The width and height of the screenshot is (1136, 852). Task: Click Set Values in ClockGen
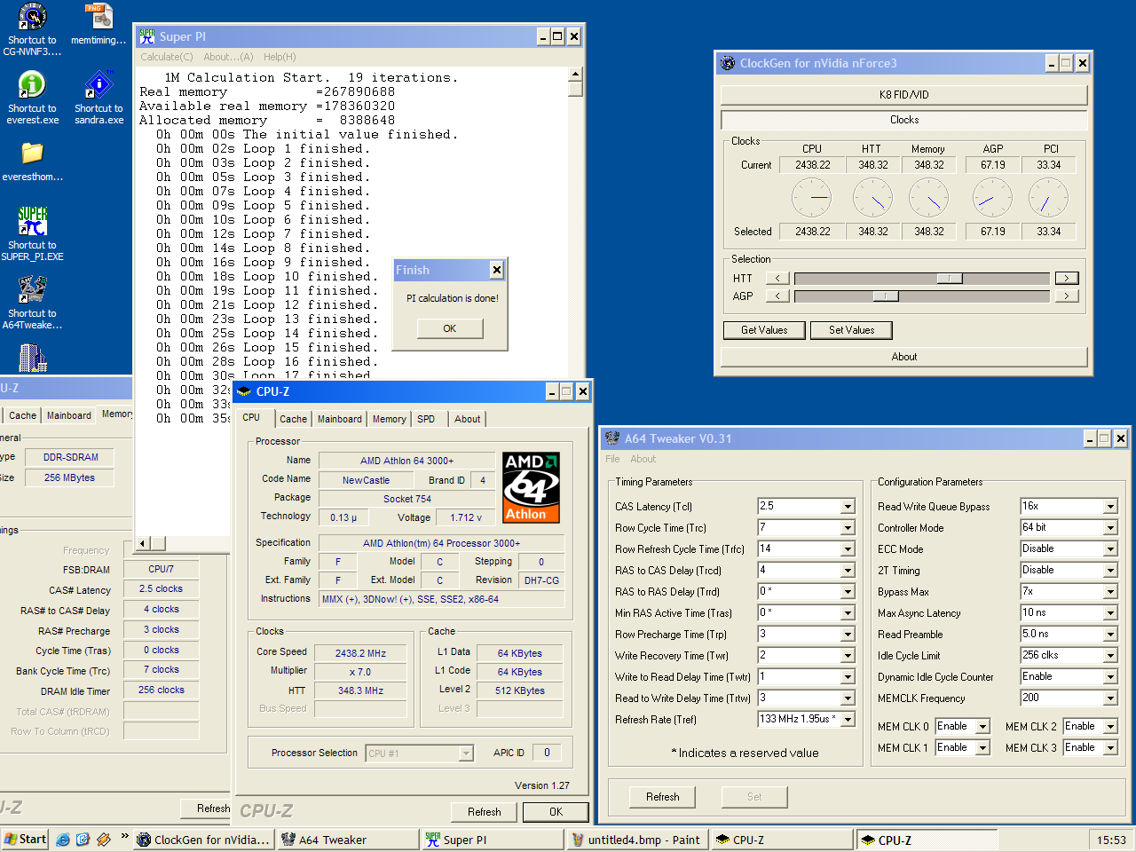coord(852,330)
